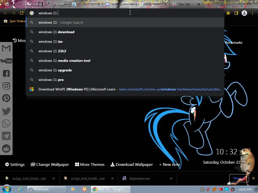Screen dimensions: 258x193
Task: Open the Bookmarks link on the page
Action: [x=234, y=42]
